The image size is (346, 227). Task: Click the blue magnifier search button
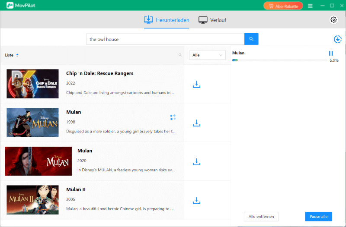pos(251,39)
